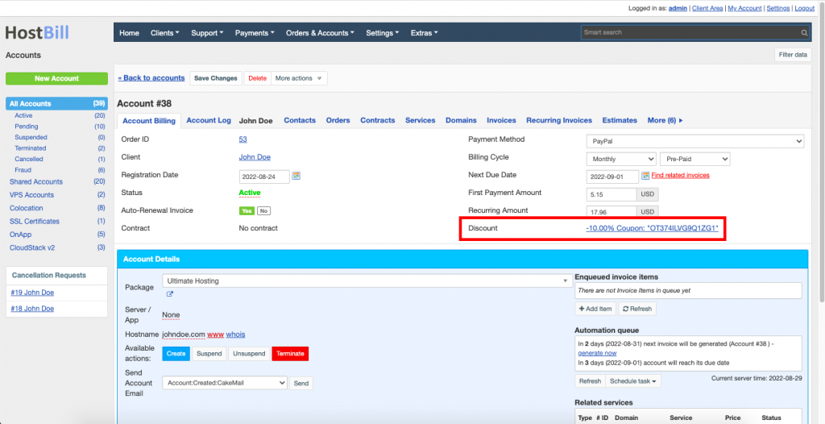Open the Monthly billing cycle dropdown
This screenshot has width=825, height=424.
coord(621,159)
